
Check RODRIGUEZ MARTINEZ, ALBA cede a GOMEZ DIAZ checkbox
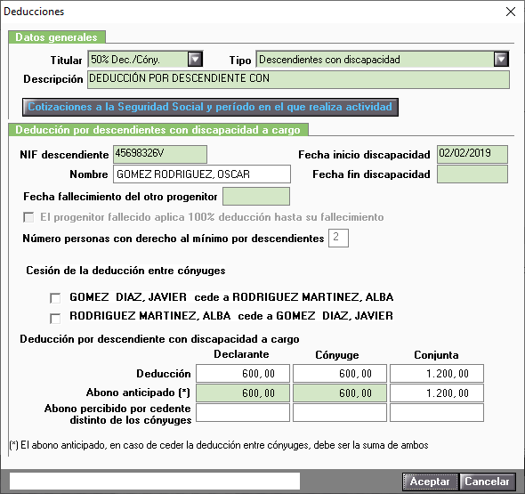click(x=55, y=318)
